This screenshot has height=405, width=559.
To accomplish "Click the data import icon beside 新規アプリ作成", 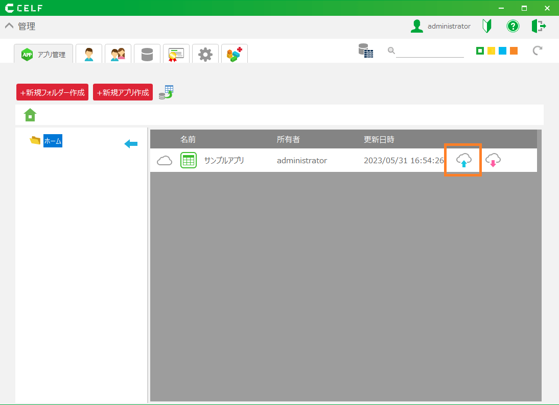I will pos(166,92).
